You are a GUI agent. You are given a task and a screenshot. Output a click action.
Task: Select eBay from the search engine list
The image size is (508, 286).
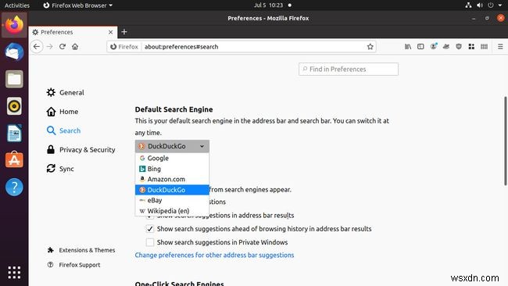172,200
